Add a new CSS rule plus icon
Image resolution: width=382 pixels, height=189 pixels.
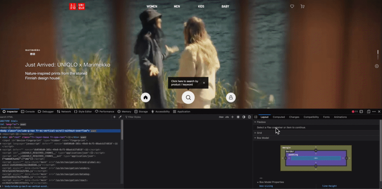click(232, 117)
